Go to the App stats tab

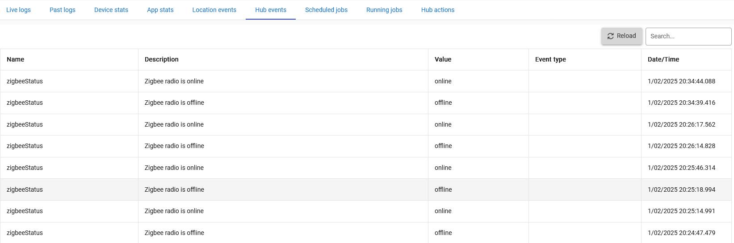(x=160, y=10)
